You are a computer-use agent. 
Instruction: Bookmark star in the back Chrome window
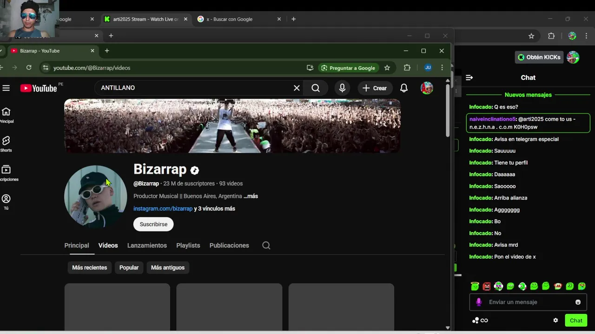coord(531,36)
